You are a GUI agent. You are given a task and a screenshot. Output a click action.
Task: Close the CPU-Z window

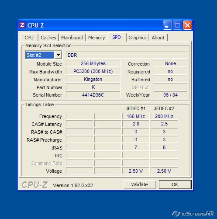[187, 25]
